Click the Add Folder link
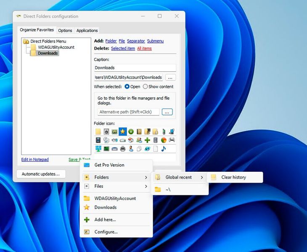 click(x=111, y=41)
